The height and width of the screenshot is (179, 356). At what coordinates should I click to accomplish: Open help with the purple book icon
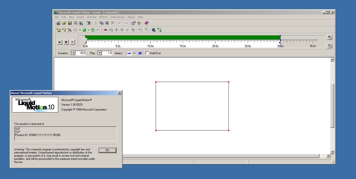click(x=147, y=23)
